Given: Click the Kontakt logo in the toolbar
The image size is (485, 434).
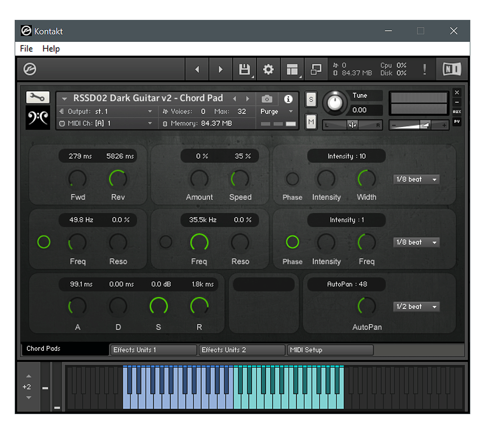Looking at the screenshot, I should point(30,69).
